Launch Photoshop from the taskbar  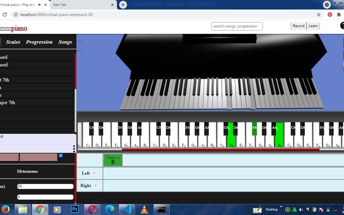pyautogui.click(x=74, y=209)
